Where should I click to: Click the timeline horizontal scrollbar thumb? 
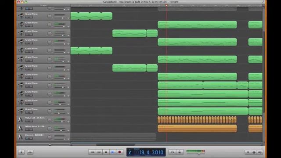coord(115,144)
